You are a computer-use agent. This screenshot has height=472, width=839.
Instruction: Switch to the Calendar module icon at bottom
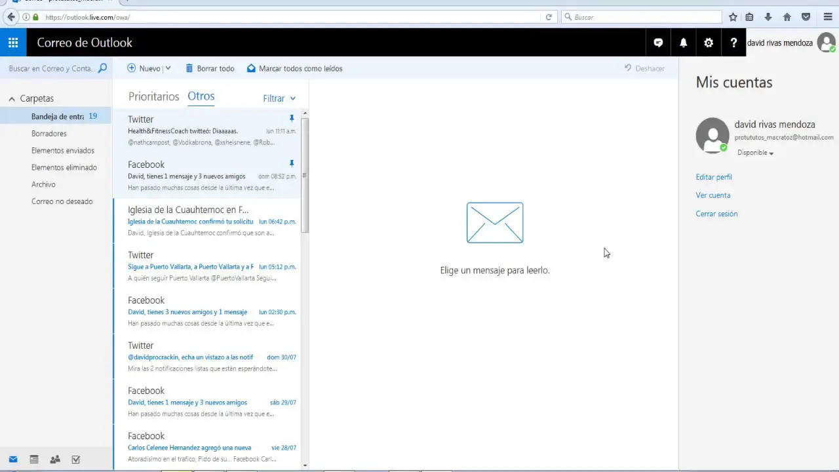point(34,460)
